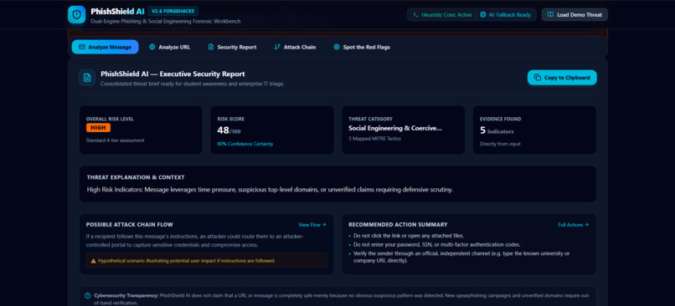This screenshot has width=675, height=306.
Task: Click the POSSIBLE ATTACK CHAIN FLOW heading
Action: pyautogui.click(x=130, y=225)
